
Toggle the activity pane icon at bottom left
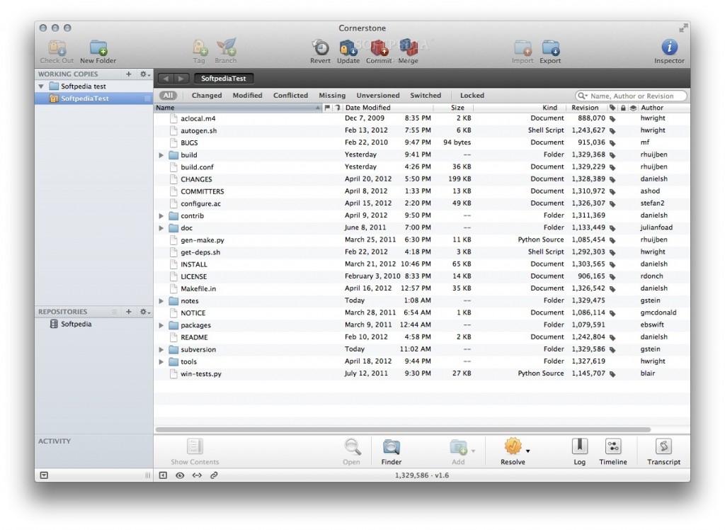tap(44, 475)
